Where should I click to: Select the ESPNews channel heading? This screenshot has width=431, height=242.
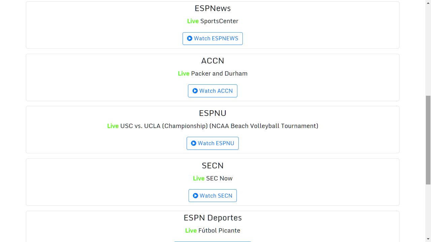pyautogui.click(x=212, y=8)
